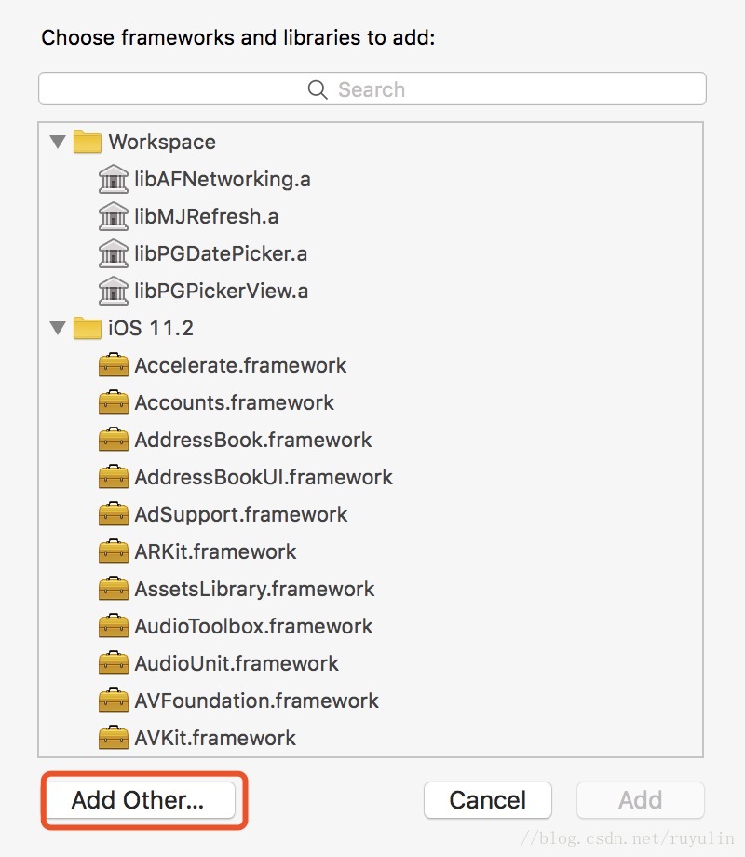Select the libMJRefresh.a library icon
Screen dimensions: 745x857
[x=113, y=216]
